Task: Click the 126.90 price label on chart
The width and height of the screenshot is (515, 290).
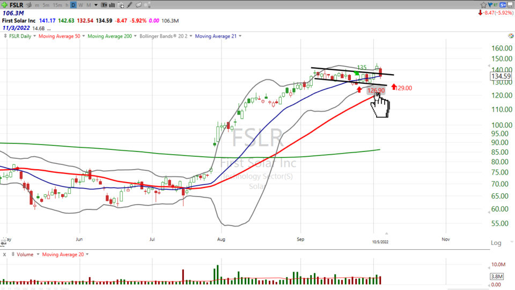Action: tap(376, 90)
